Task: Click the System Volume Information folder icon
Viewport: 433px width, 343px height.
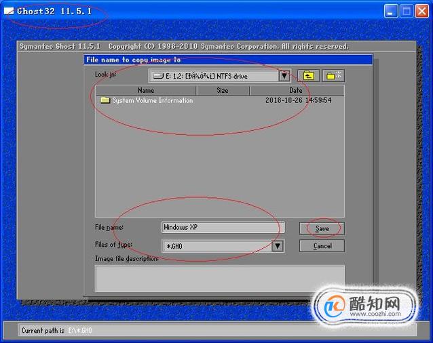Action: tap(105, 100)
